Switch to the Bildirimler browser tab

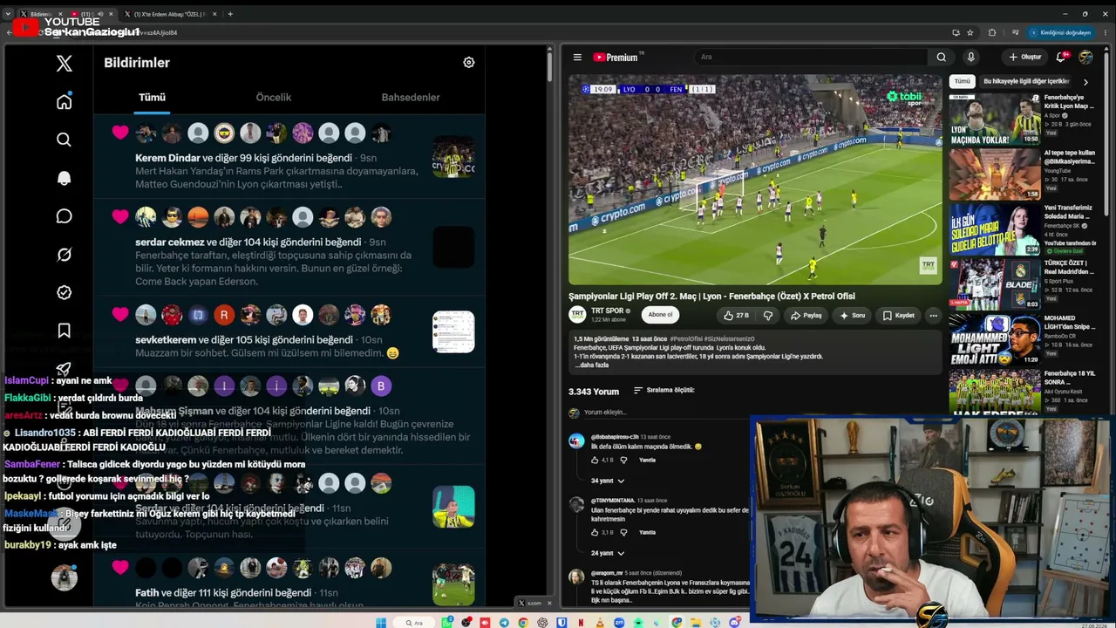pos(41,14)
